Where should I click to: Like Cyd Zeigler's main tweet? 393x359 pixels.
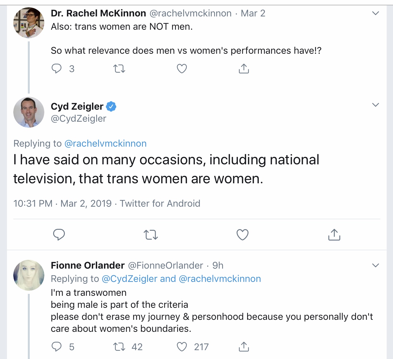(x=242, y=235)
